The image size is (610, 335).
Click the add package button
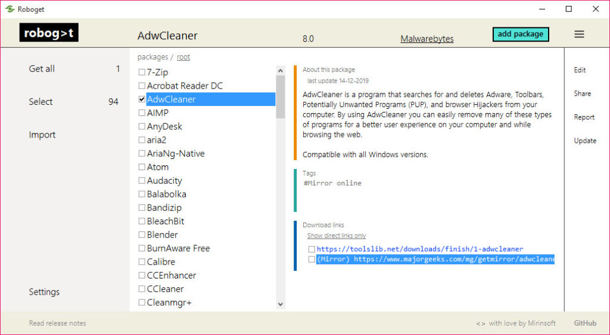pos(521,34)
